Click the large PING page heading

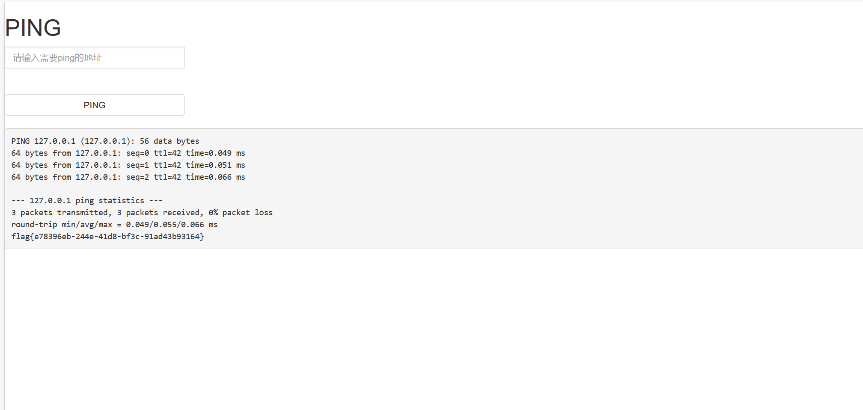pyautogui.click(x=33, y=28)
